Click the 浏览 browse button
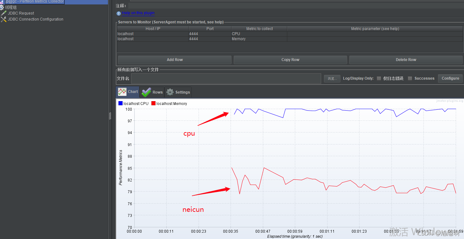This screenshot has height=239, width=464. (332, 78)
